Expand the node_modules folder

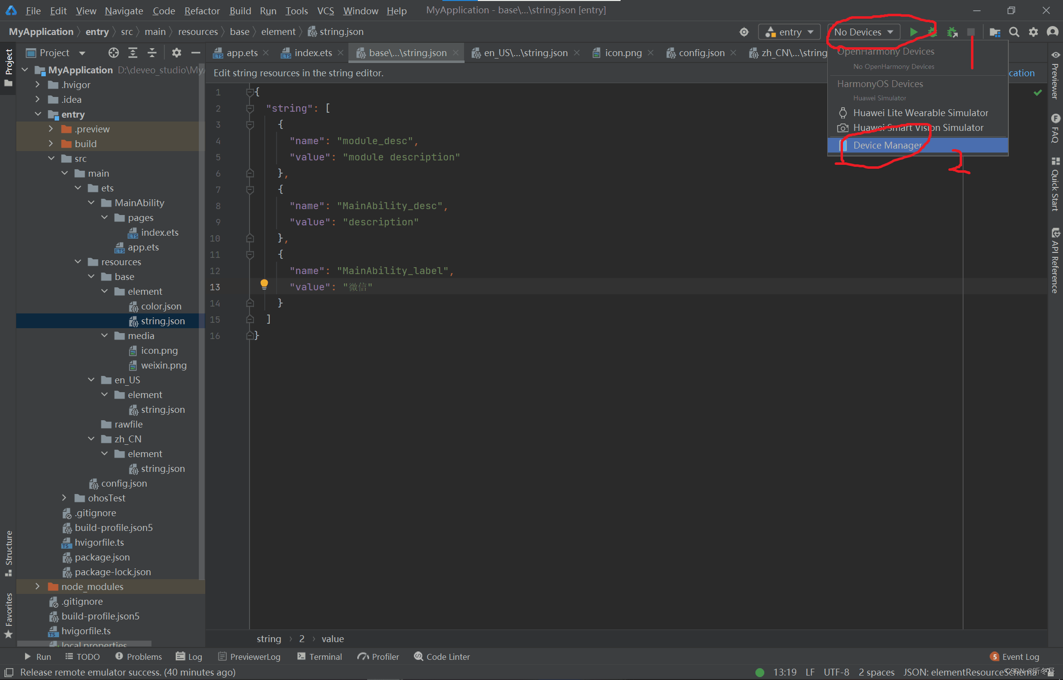[x=37, y=587]
